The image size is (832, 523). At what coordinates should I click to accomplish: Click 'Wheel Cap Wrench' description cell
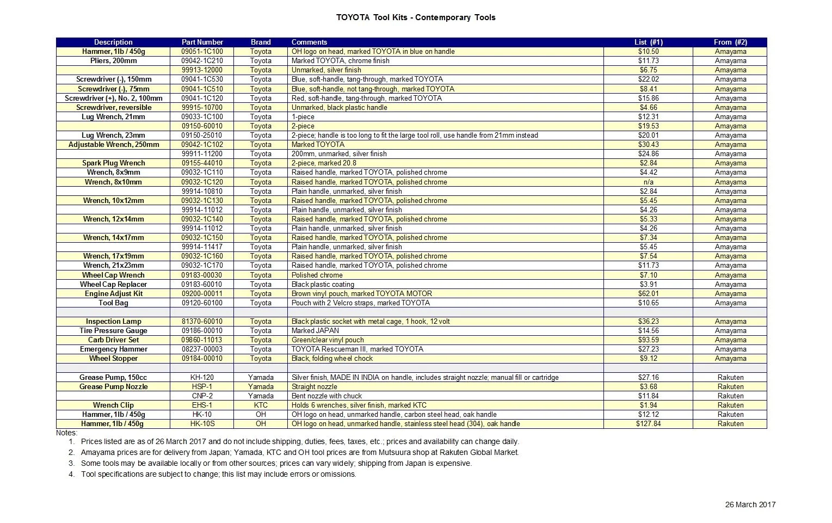113,275
